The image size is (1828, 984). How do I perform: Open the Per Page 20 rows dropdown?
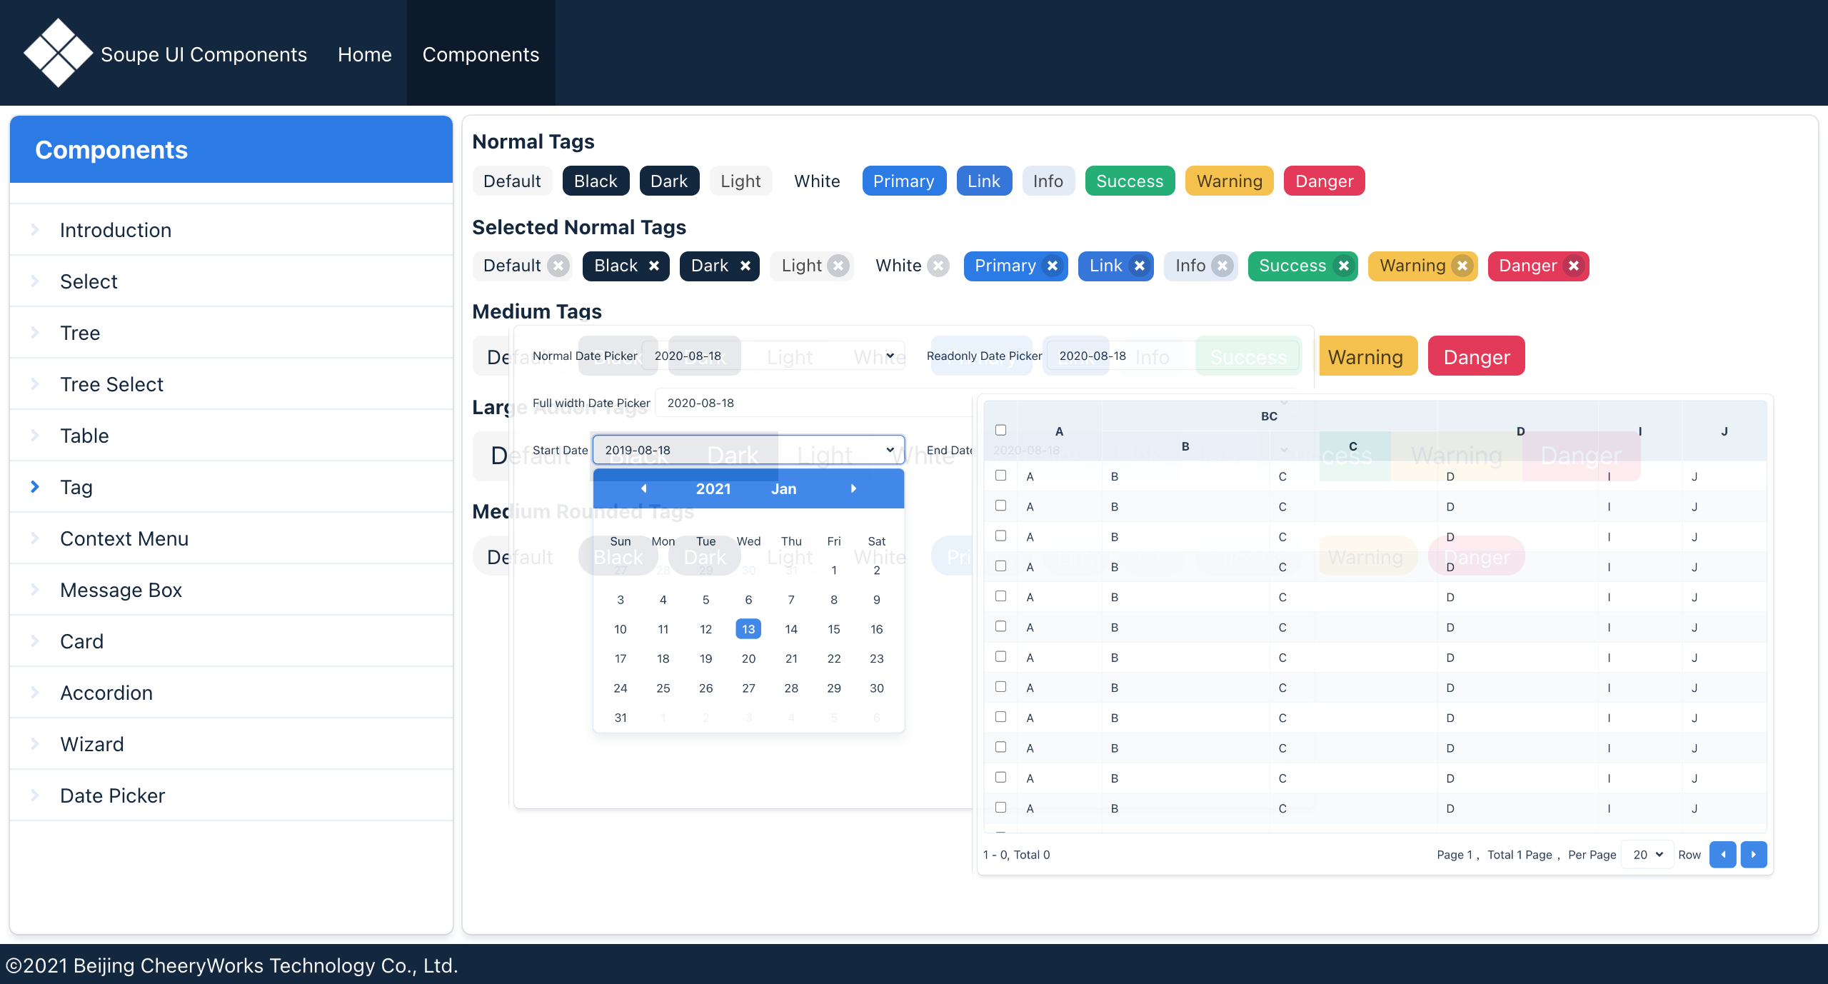pyautogui.click(x=1647, y=854)
